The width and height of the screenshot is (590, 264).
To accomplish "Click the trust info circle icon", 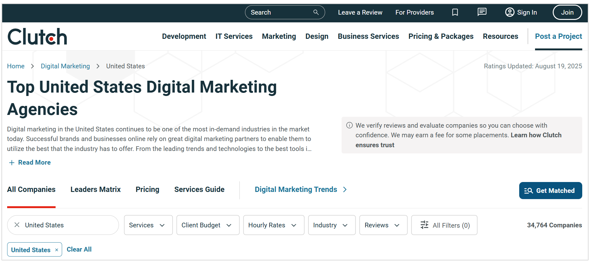I will [x=349, y=125].
